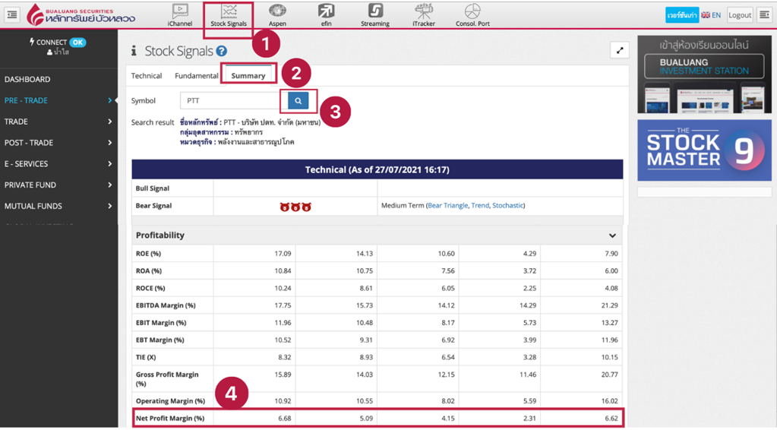Image resolution: width=777 pixels, height=430 pixels.
Task: Switch to the Fundamental tab
Action: click(x=197, y=76)
